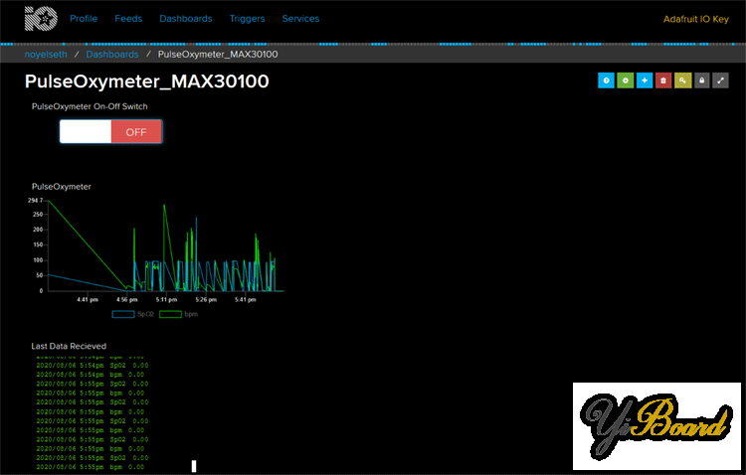This screenshot has height=475, width=746.
Task: Click the noyelseth breadcrumb link
Action: (46, 55)
